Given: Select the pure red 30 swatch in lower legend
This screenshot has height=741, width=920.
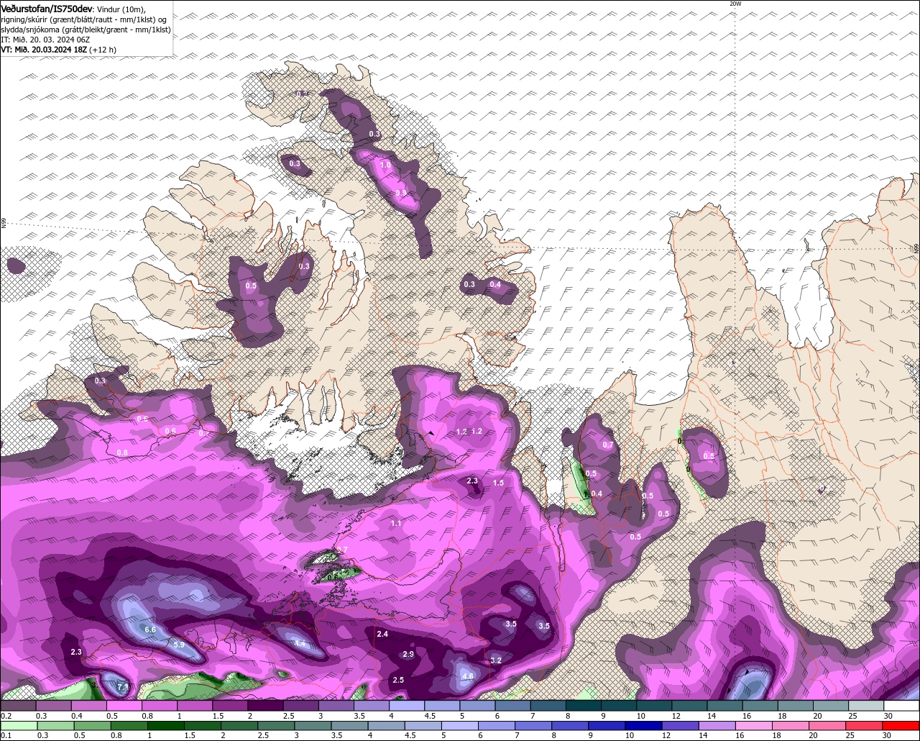Looking at the screenshot, I should 901,725.
